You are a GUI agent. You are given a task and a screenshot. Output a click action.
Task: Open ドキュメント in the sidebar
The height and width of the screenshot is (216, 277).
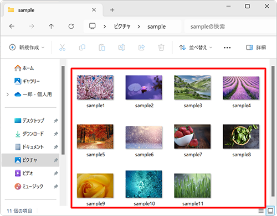click(x=29, y=147)
